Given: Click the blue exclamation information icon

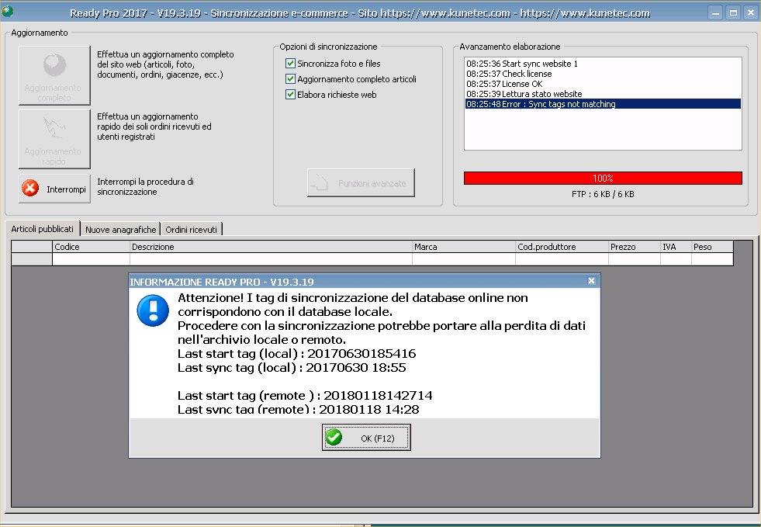Looking at the screenshot, I should [153, 310].
